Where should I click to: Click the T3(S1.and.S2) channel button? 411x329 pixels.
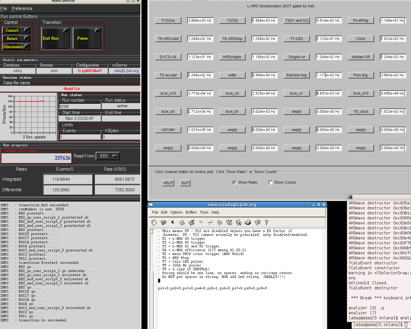[x=297, y=21]
